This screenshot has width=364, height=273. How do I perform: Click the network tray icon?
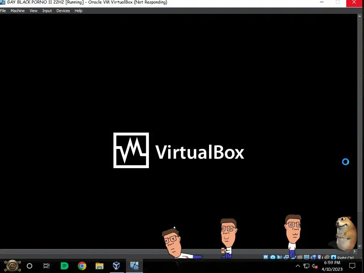click(x=306, y=266)
